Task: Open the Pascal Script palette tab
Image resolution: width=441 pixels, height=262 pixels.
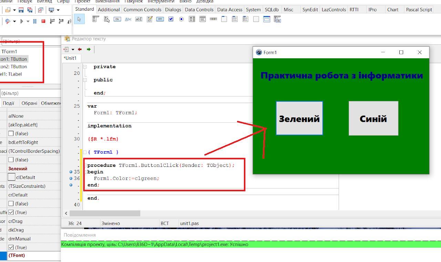Action: (x=419, y=10)
